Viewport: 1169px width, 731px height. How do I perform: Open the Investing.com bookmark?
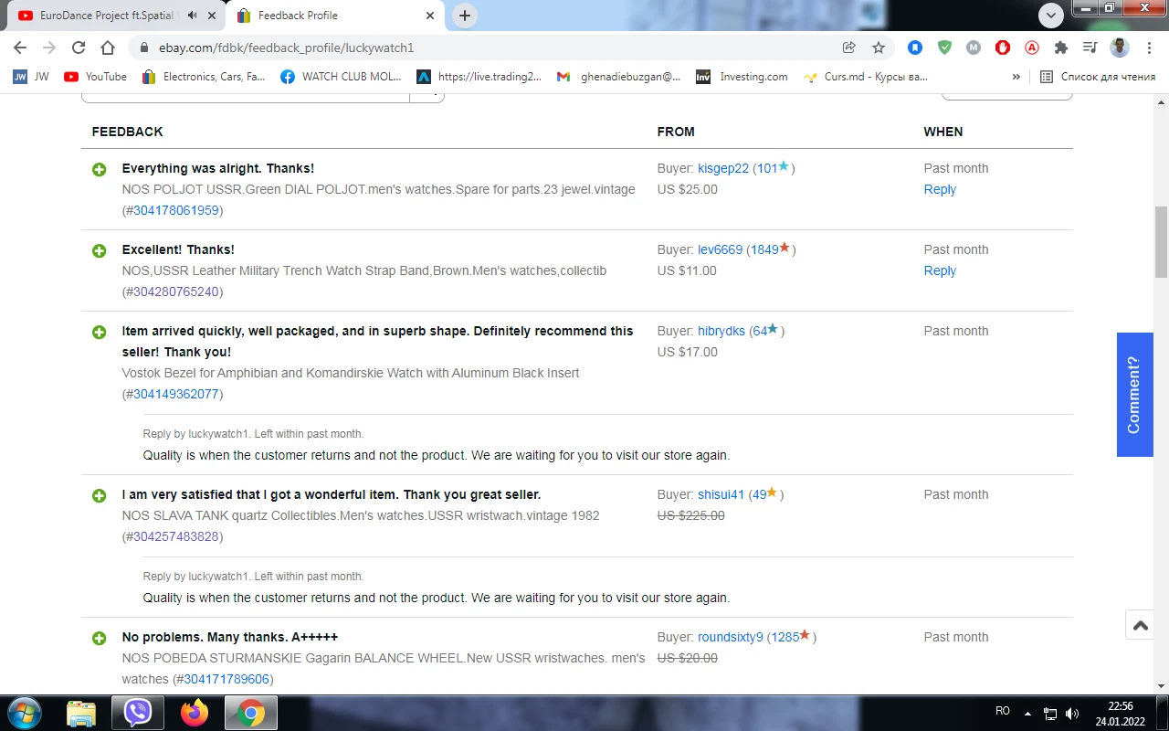[x=742, y=77]
